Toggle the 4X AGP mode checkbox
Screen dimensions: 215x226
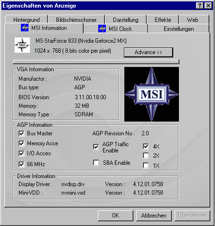(x=146, y=146)
